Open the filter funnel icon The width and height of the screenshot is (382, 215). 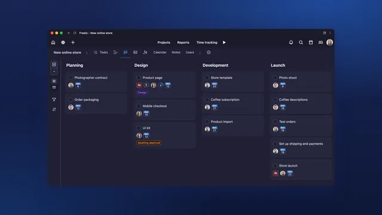pyautogui.click(x=54, y=100)
